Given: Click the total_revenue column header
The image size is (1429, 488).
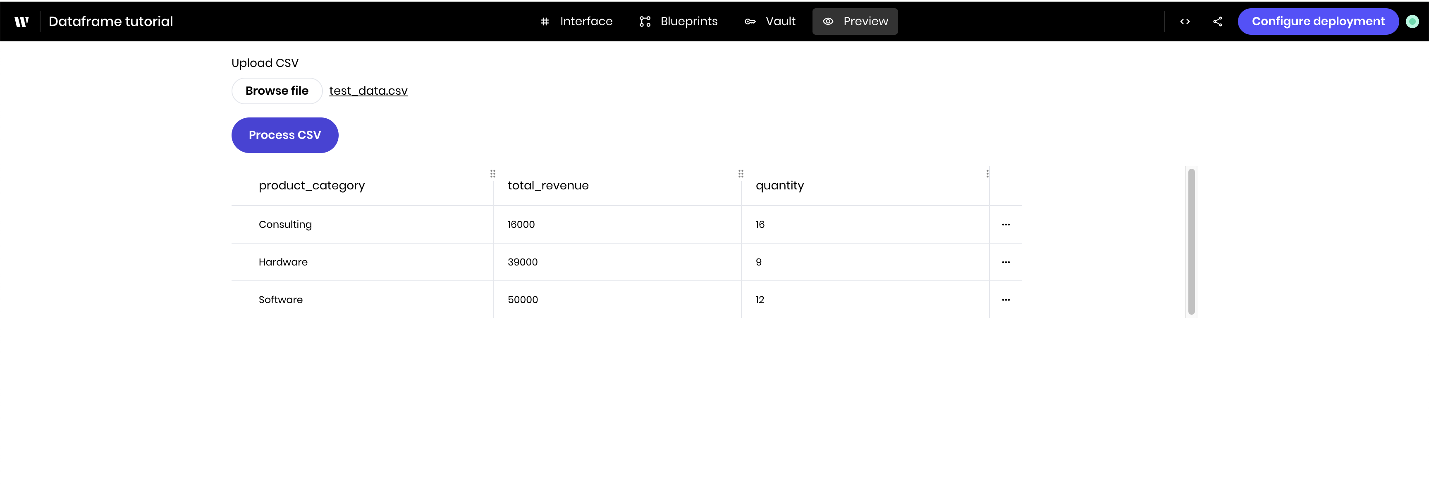Looking at the screenshot, I should tap(548, 186).
